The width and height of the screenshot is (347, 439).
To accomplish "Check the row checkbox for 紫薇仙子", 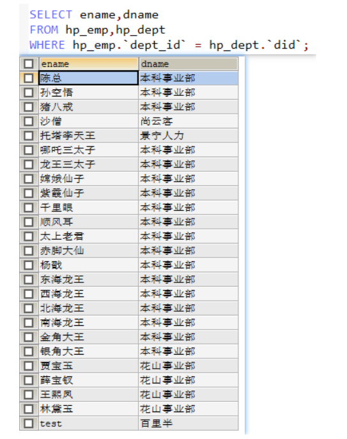I will [29, 193].
